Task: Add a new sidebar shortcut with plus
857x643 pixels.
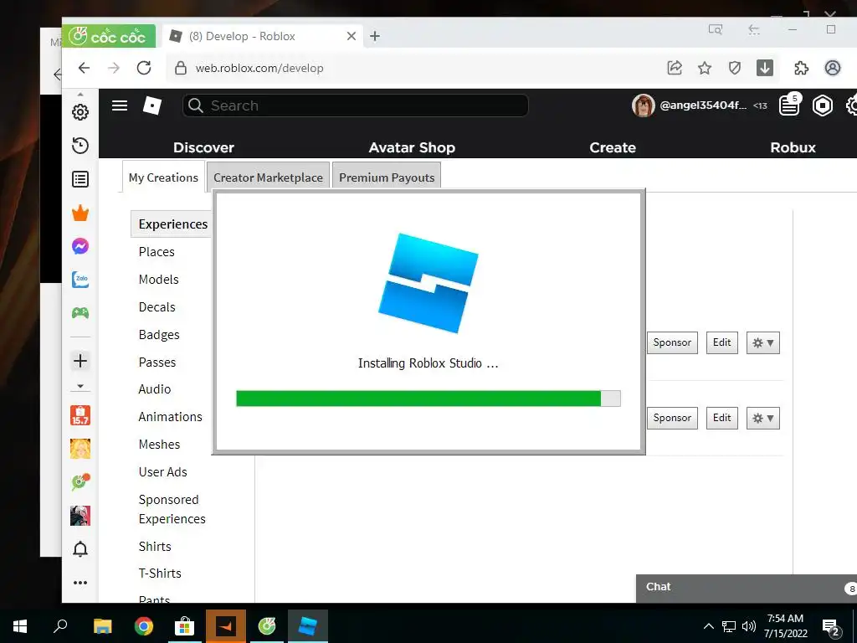Action: 80,361
